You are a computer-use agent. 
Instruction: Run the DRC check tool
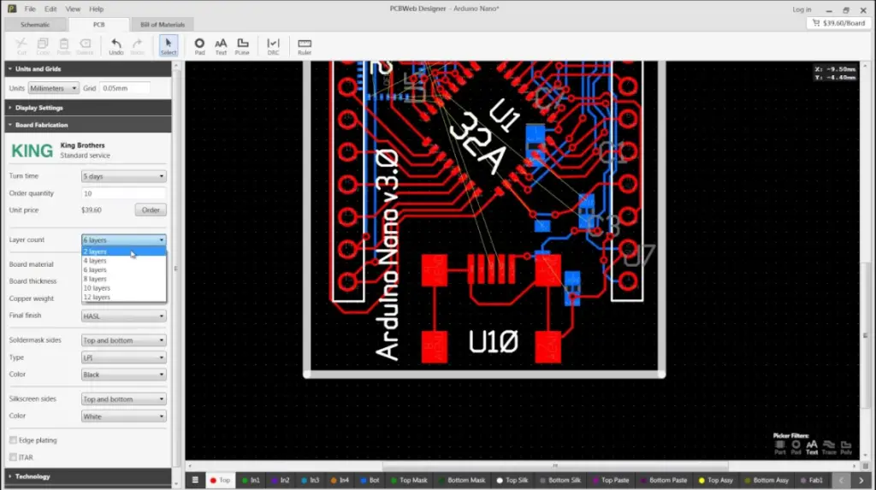point(273,46)
